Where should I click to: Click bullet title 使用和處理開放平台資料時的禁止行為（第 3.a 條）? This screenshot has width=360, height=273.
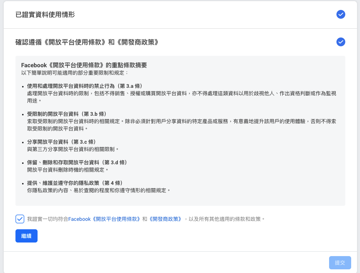pyautogui.click(x=85, y=86)
